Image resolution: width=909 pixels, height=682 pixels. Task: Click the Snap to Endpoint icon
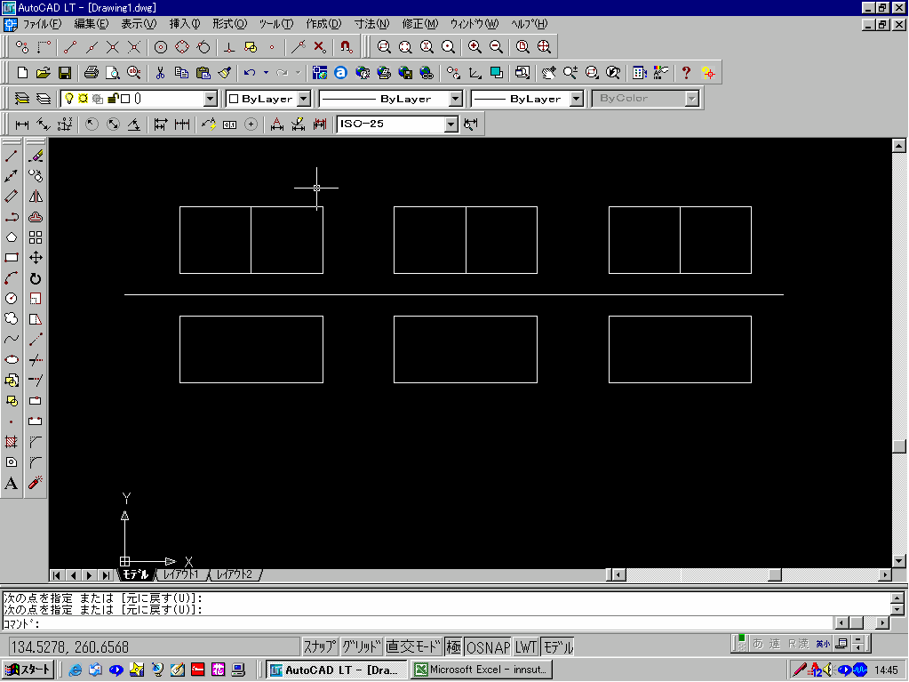pos(70,46)
